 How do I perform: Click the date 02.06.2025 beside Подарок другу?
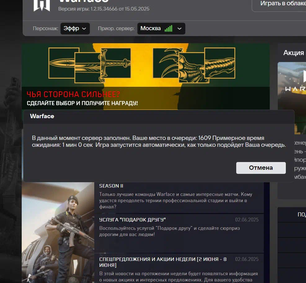point(247,220)
